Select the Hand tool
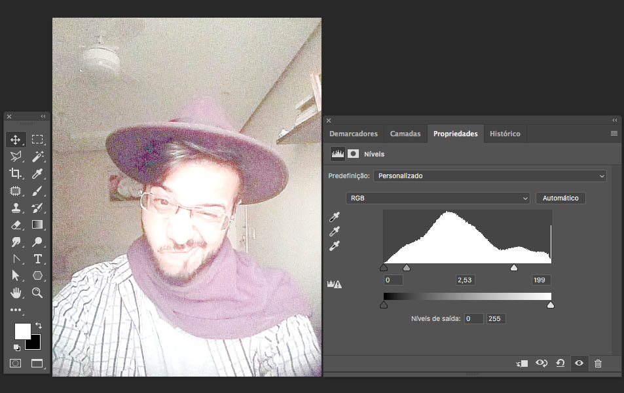 point(16,293)
